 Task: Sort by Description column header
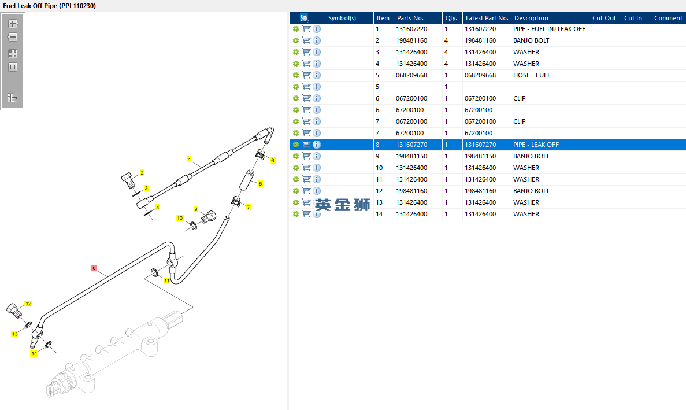pyautogui.click(x=550, y=18)
